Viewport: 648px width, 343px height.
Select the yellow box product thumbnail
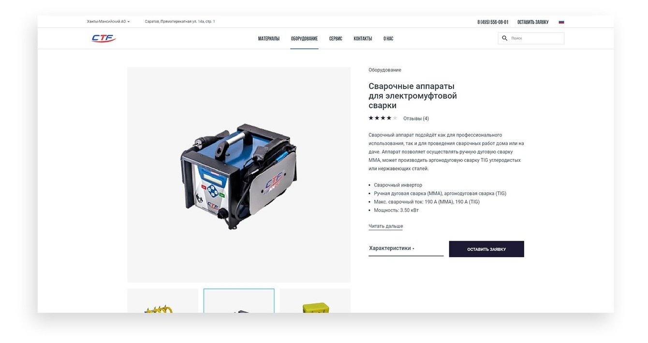[315, 300]
